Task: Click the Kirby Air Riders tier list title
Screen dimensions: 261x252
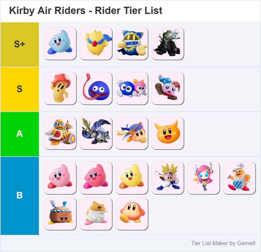Action: (x=86, y=11)
